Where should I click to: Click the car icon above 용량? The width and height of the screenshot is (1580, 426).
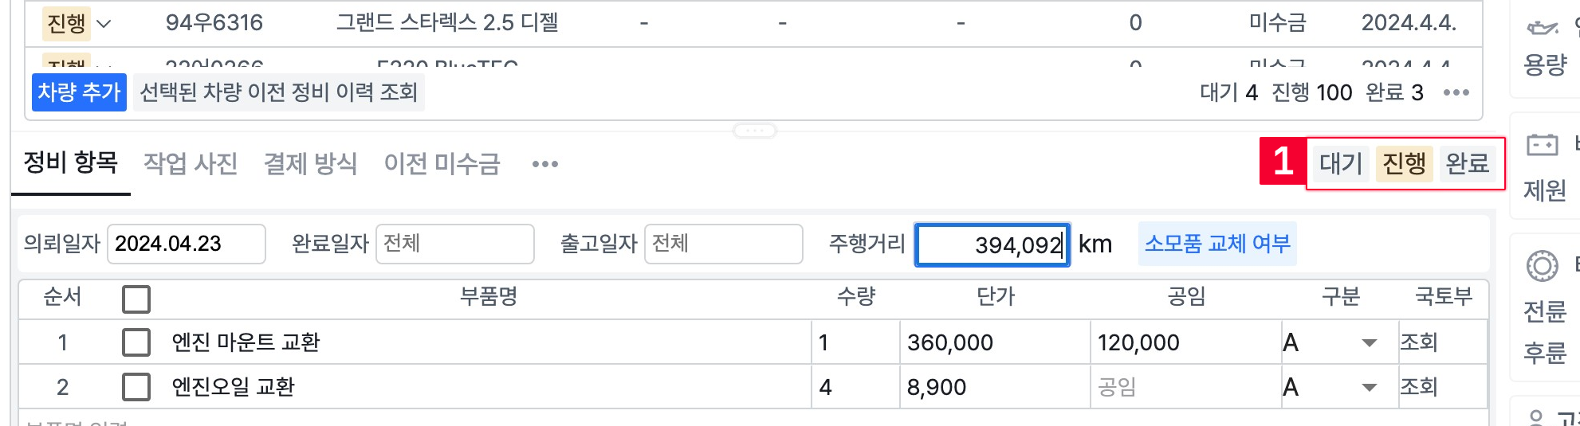coord(1542,28)
